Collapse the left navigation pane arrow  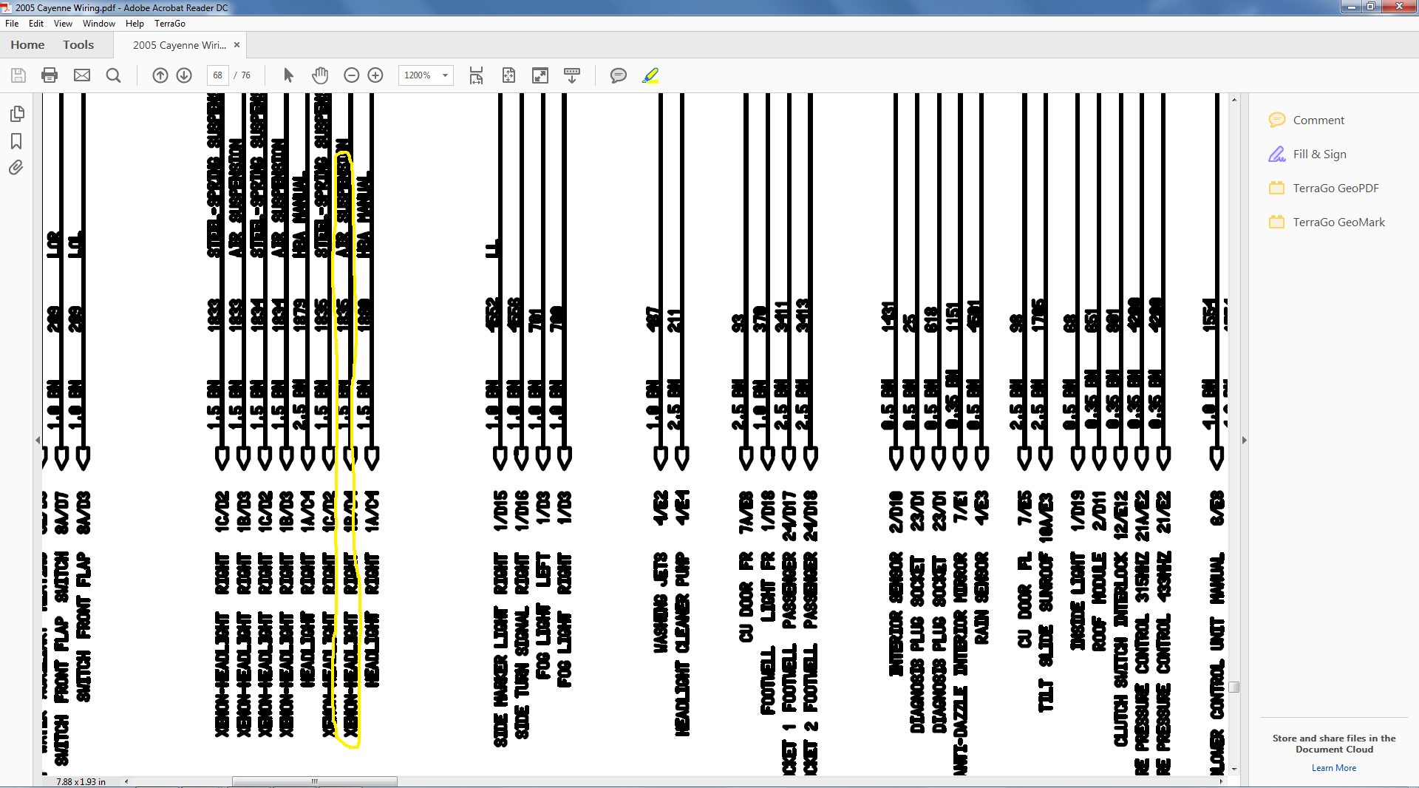[38, 440]
